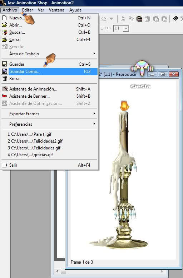183x278 pixels.
Task: Expand Área de Trabajo submenu
Action: (x=49, y=54)
